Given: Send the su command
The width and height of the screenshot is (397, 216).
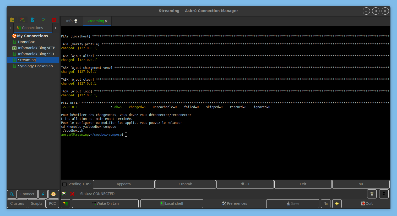Looking at the screenshot, I should click(361, 184).
